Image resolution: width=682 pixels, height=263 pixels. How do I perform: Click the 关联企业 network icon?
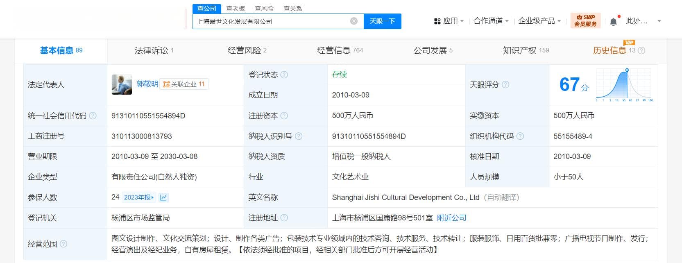coord(166,84)
